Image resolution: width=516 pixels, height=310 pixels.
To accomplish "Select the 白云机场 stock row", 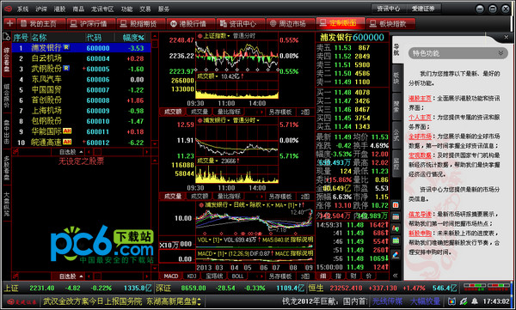I will 82,58.
